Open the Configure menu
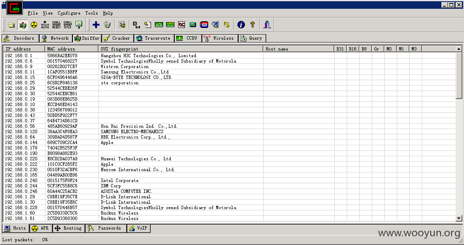Image resolution: width=464 pixels, height=245 pixels. [x=69, y=13]
